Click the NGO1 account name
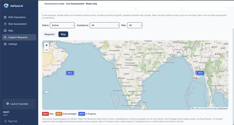234x125 pixels. click(6, 112)
